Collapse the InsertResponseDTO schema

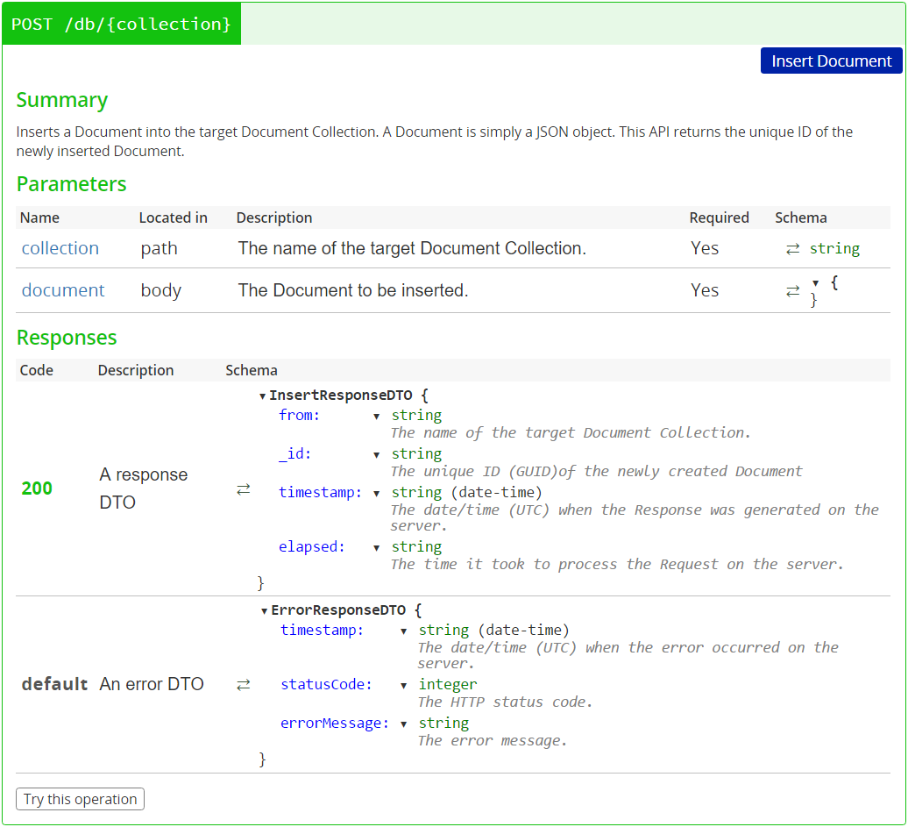pyautogui.click(x=262, y=396)
